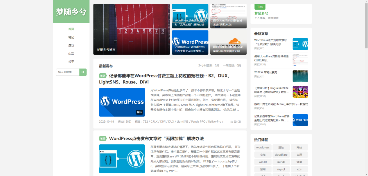Open the 关于 page
Image resolution: width=368 pixels, height=176 pixels.
(71, 61)
